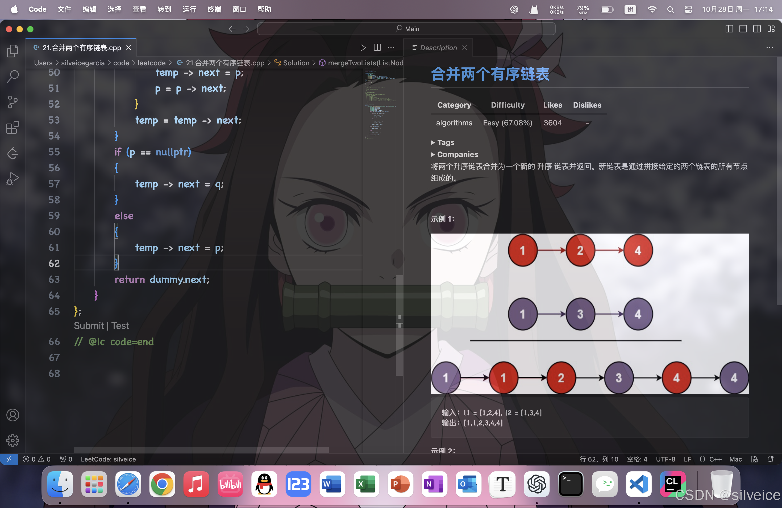This screenshot has height=508, width=782.
Task: Close the 21.合并两个有序链表.cpp tab
Action: click(x=129, y=48)
